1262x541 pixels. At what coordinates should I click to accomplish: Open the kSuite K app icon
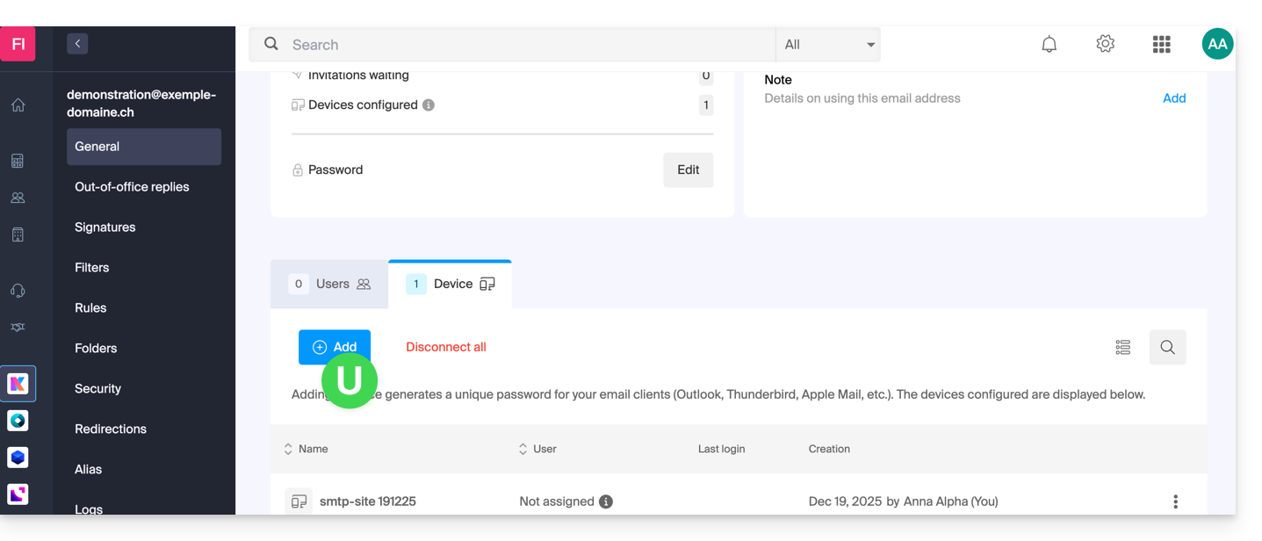18,384
